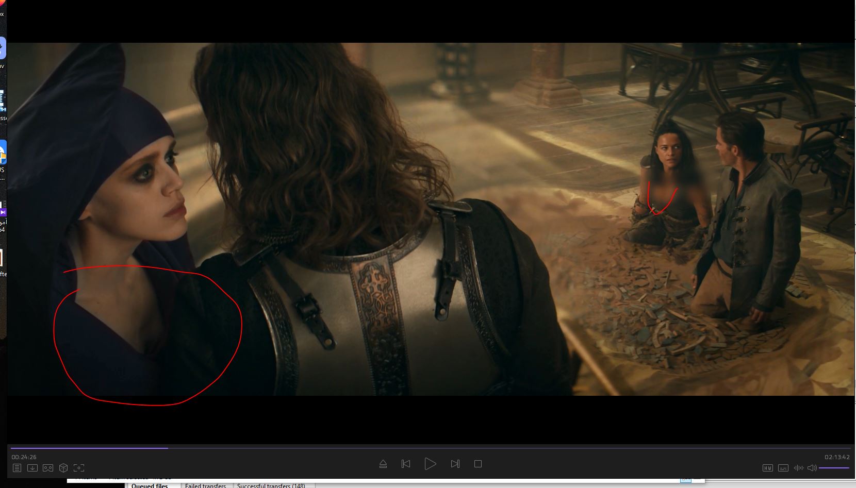
Task: Stop video playback
Action: pos(478,464)
